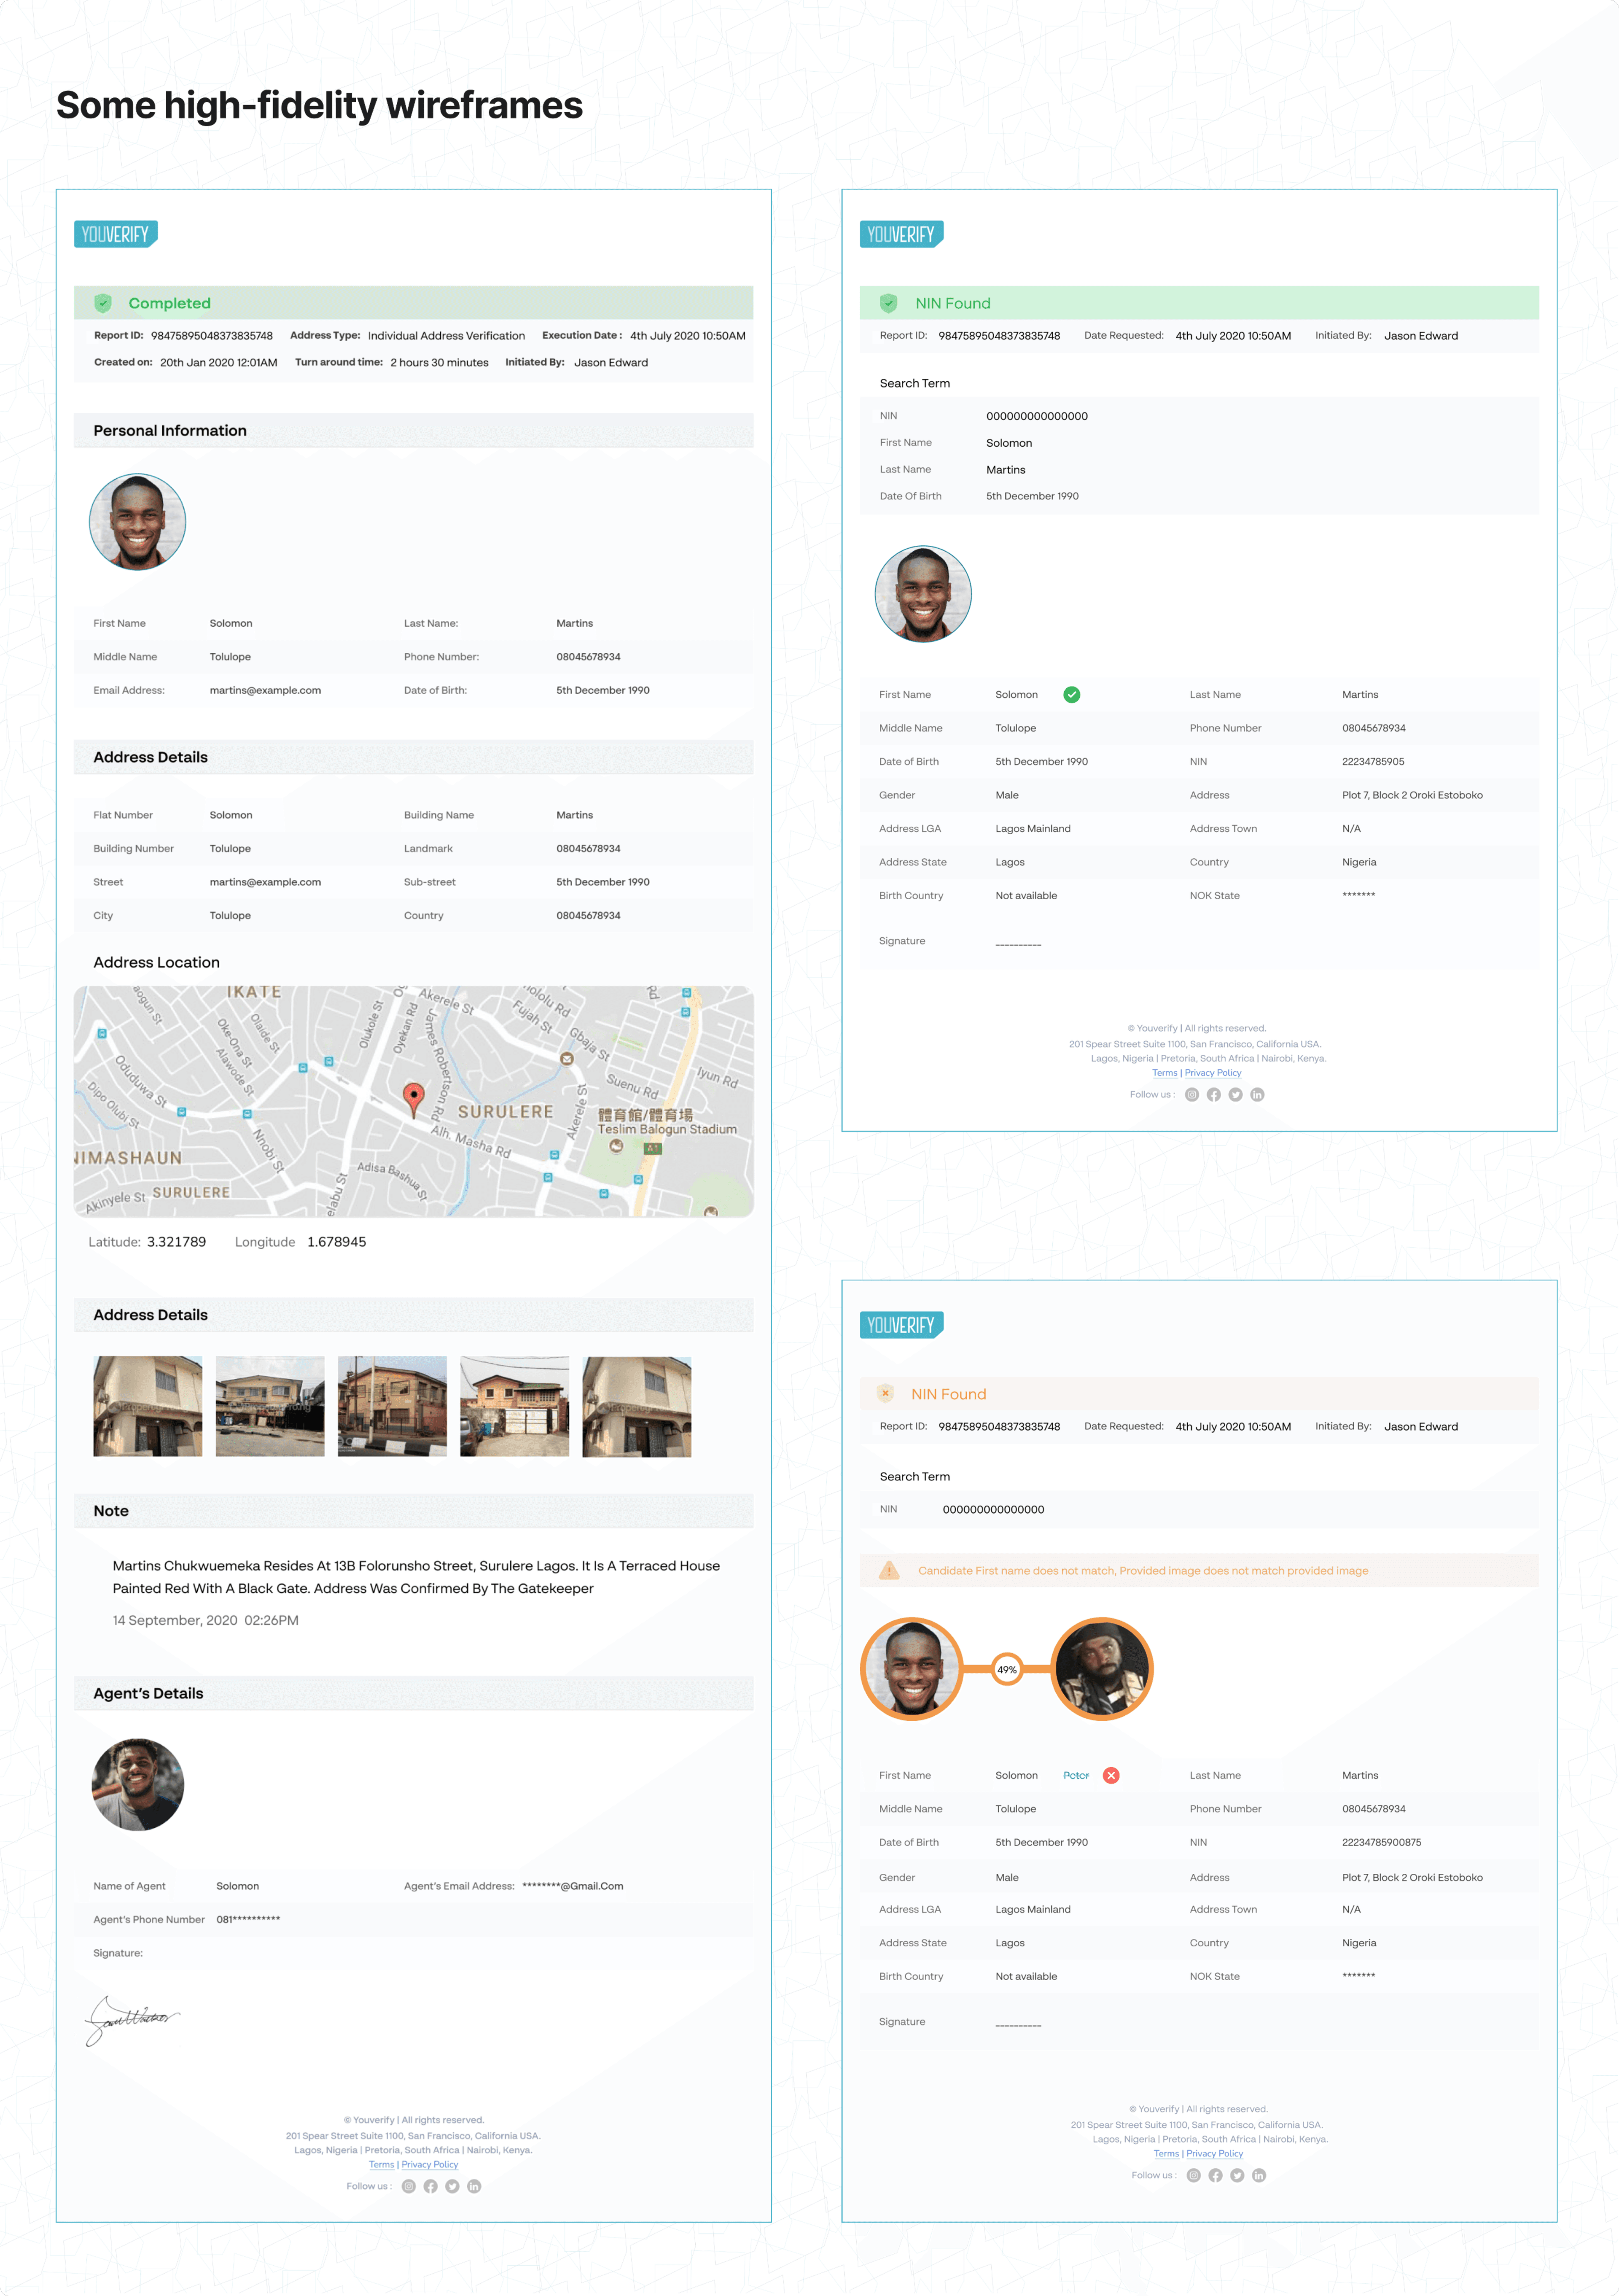Open Privacy Policy link in the orange NIN report footer
This screenshot has width=1619, height=2296.
(1215, 2154)
